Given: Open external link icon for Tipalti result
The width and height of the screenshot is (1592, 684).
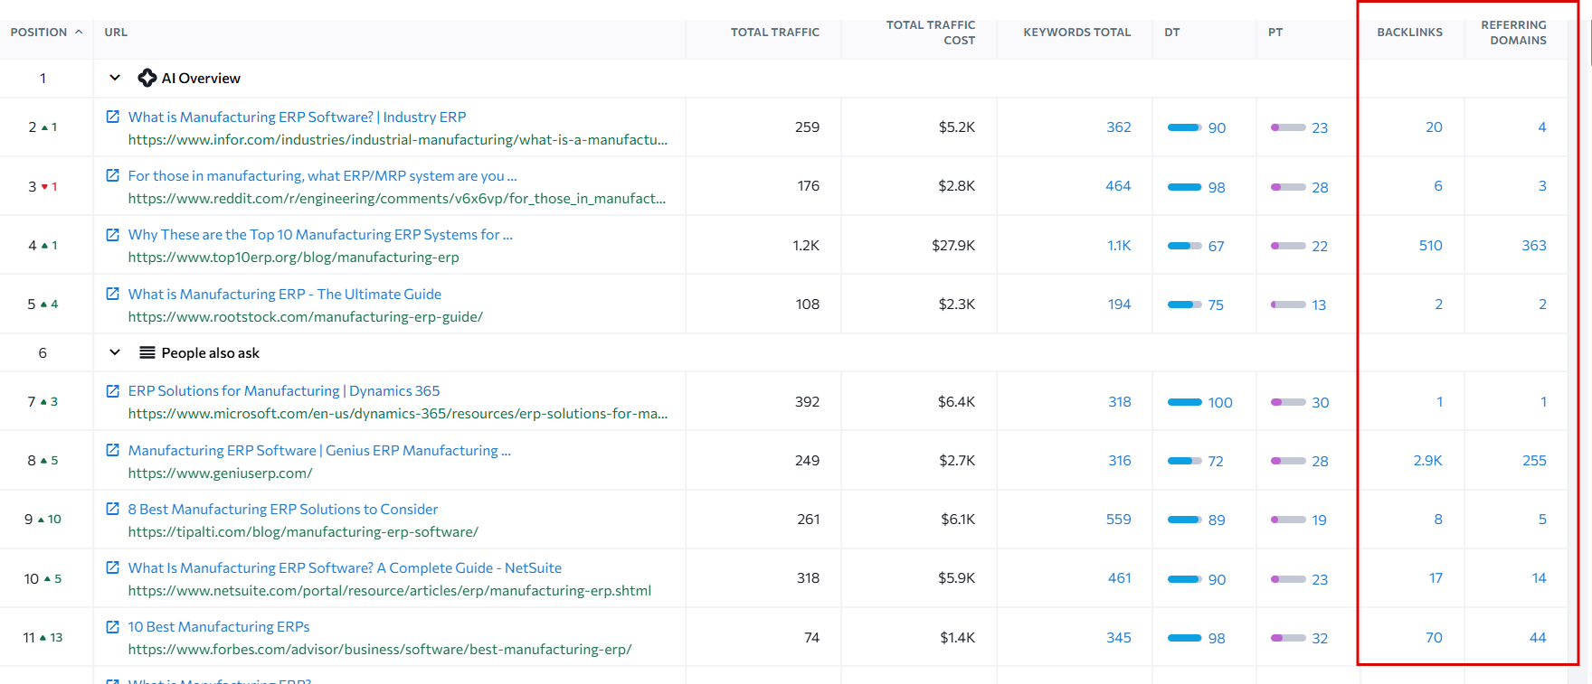Looking at the screenshot, I should 113,509.
